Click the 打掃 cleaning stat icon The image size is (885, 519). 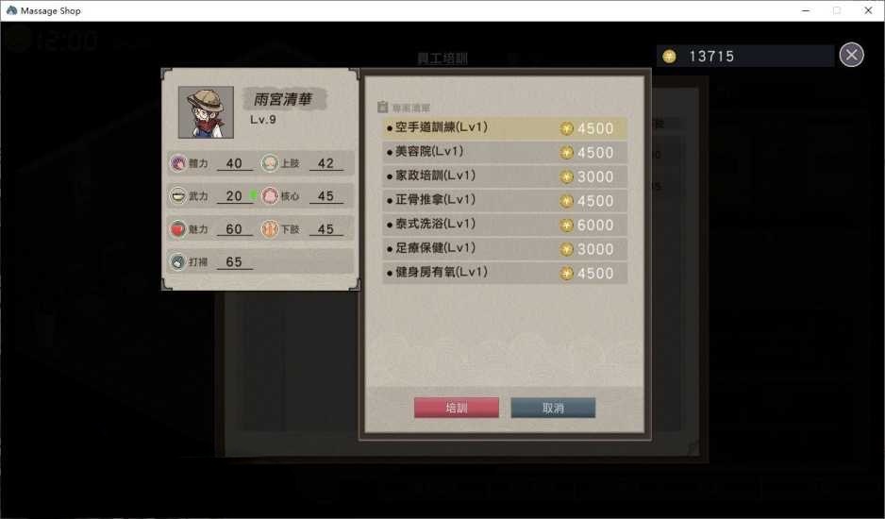click(178, 261)
